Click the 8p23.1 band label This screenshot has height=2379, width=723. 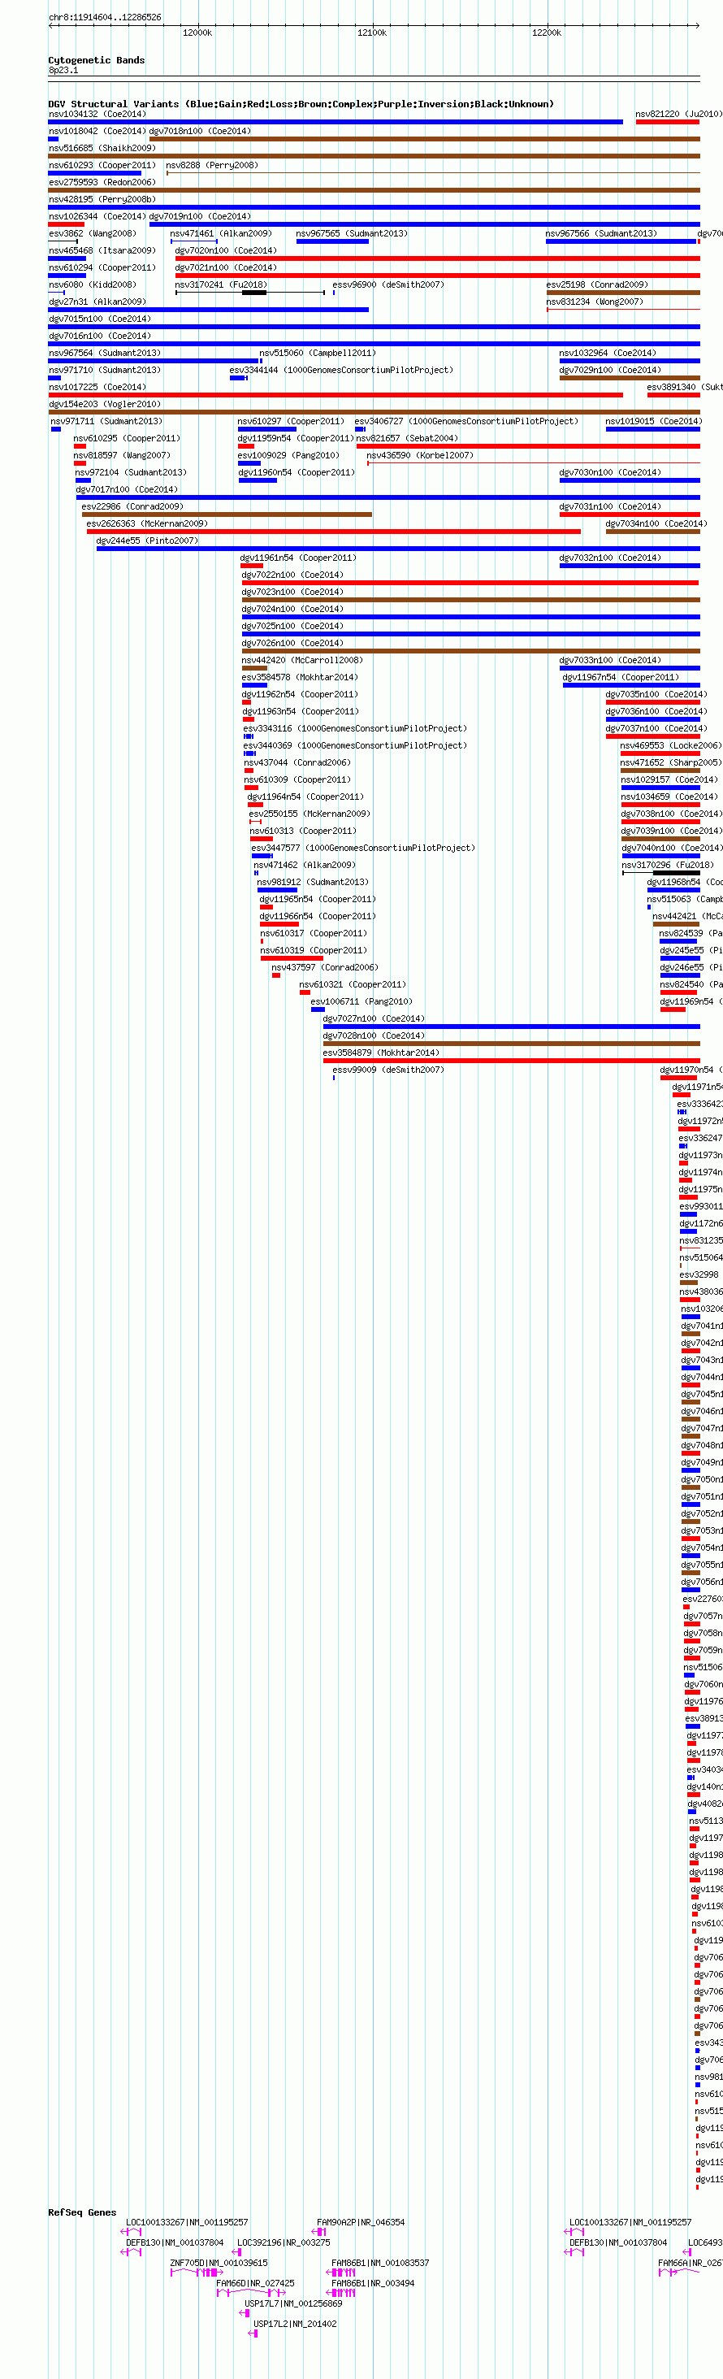63,70
